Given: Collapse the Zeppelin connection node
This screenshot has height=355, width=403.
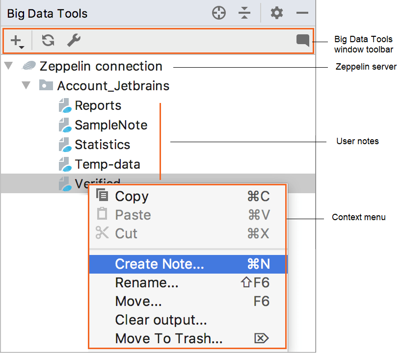Looking at the screenshot, I should (x=8, y=66).
